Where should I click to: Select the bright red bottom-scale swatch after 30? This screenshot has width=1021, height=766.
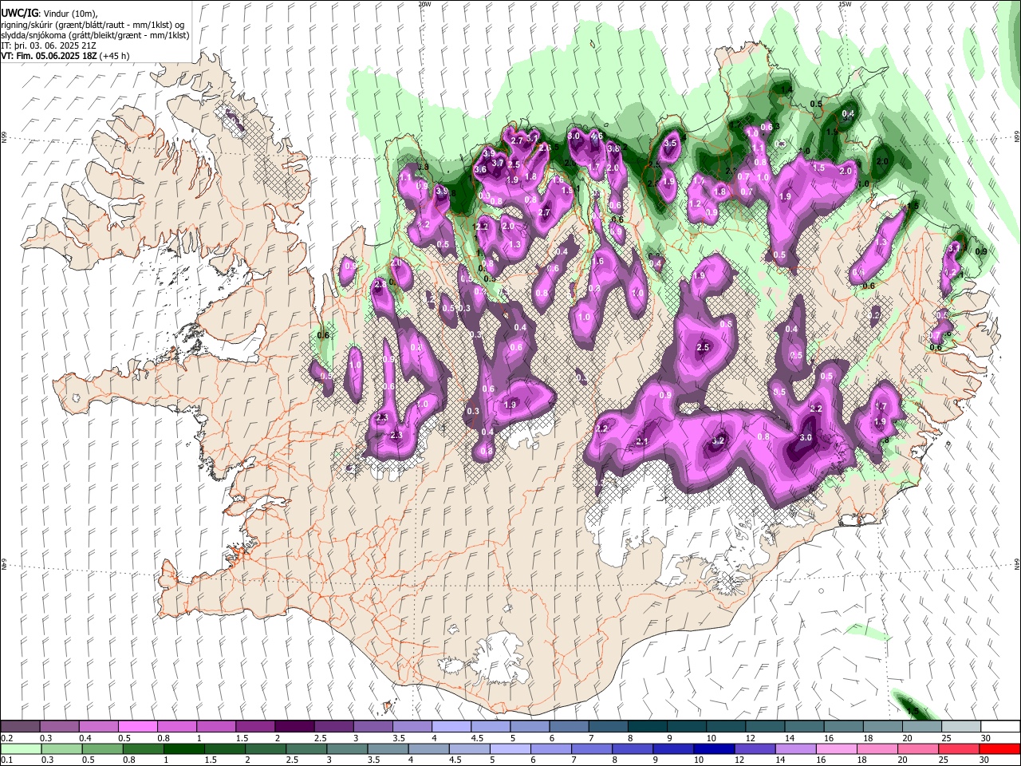1000,748
